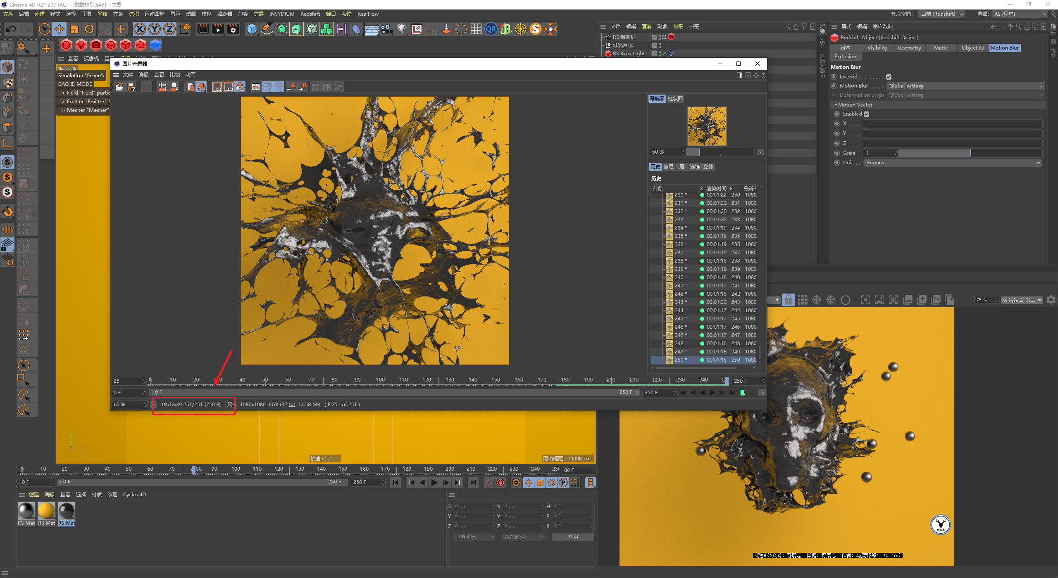The height and width of the screenshot is (578, 1058).
Task: Click the Set as A compare icon
Action: (292, 87)
